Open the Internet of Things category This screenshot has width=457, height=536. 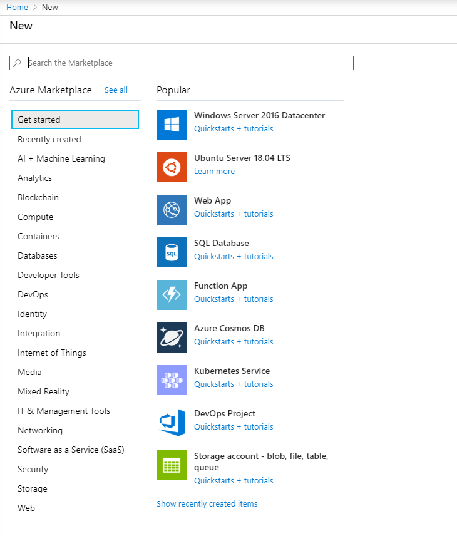(x=51, y=353)
